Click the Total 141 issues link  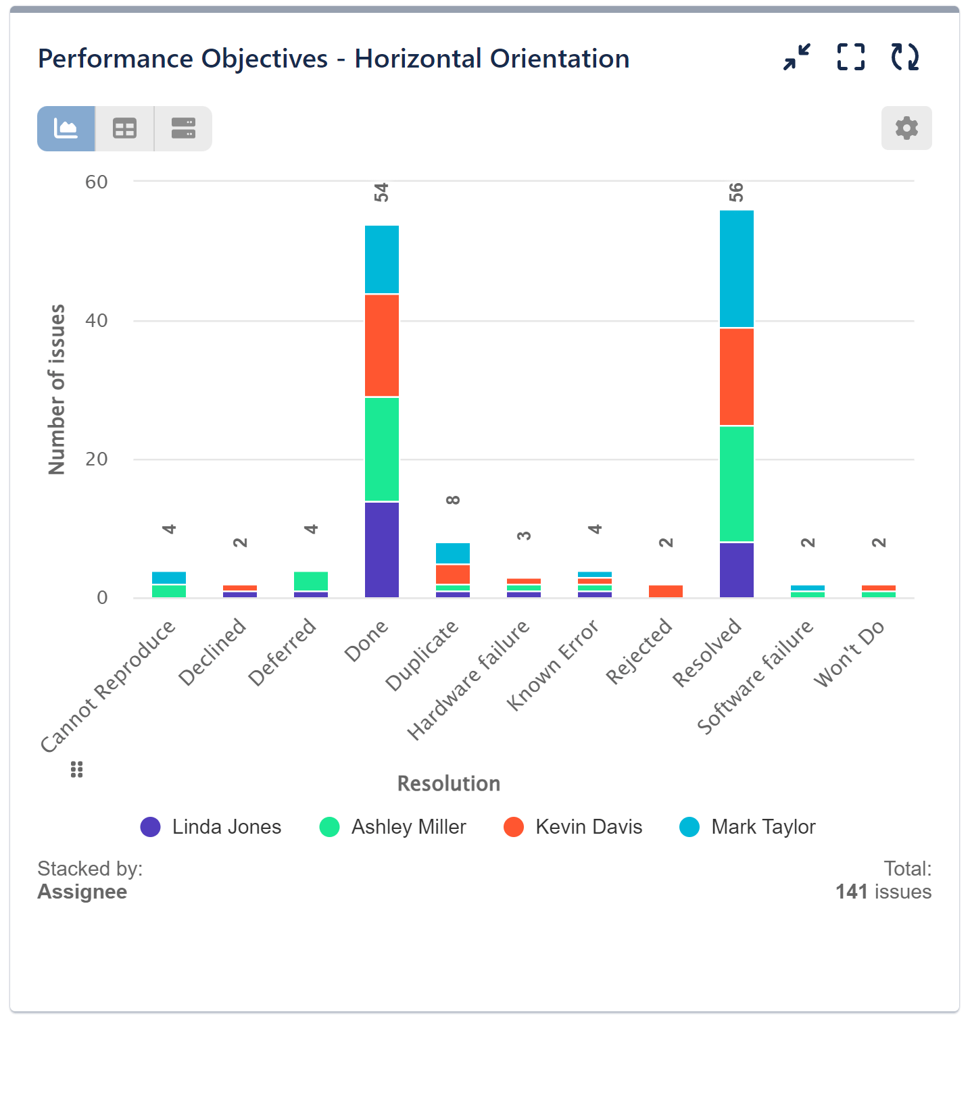click(x=883, y=891)
